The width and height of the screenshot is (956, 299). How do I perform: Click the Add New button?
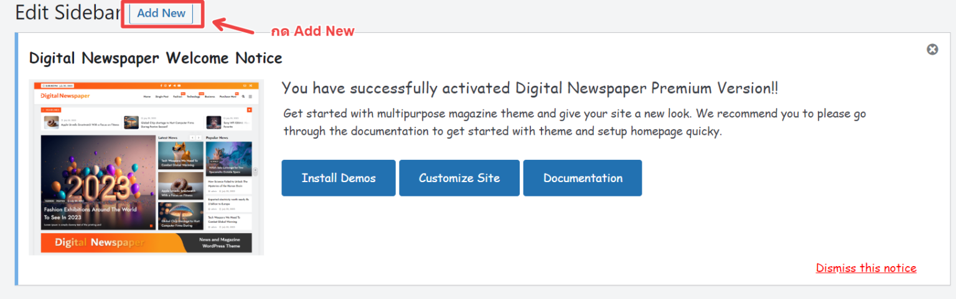click(x=161, y=13)
